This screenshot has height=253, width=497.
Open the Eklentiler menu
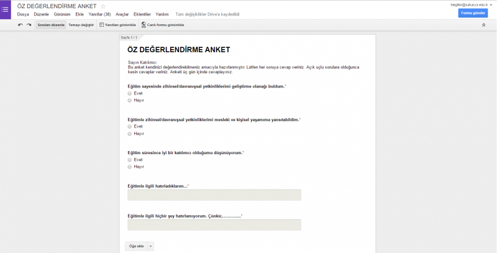tap(142, 14)
